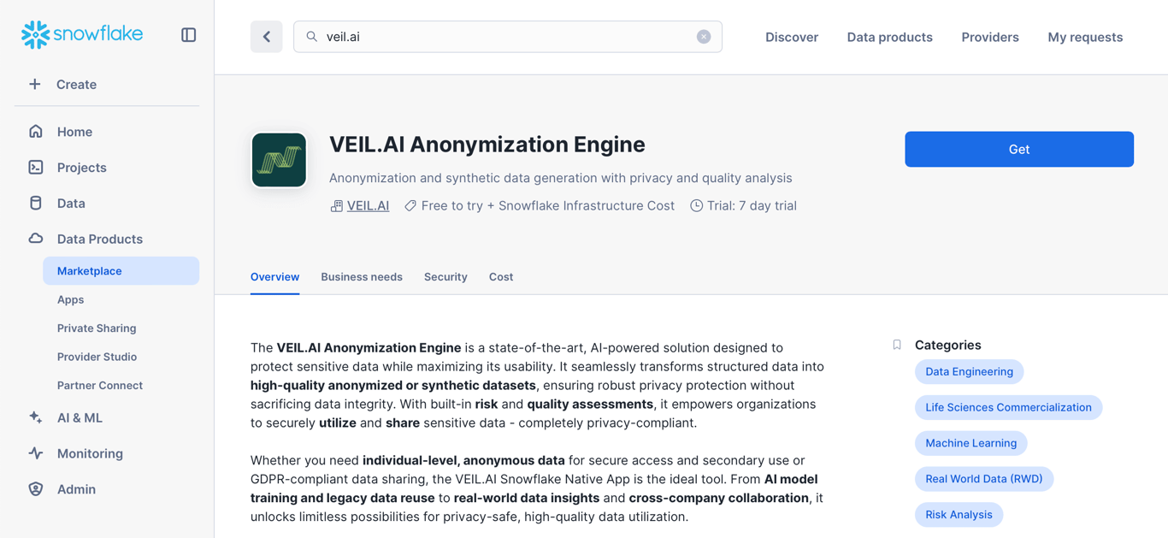The width and height of the screenshot is (1168, 538).
Task: Click the Data cylinder icon
Action: point(36,204)
